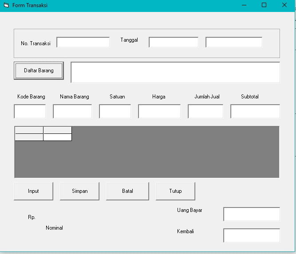This screenshot has height=254, width=296.
Task: Click the Form Transaksi title bar icon
Action: [6, 5]
